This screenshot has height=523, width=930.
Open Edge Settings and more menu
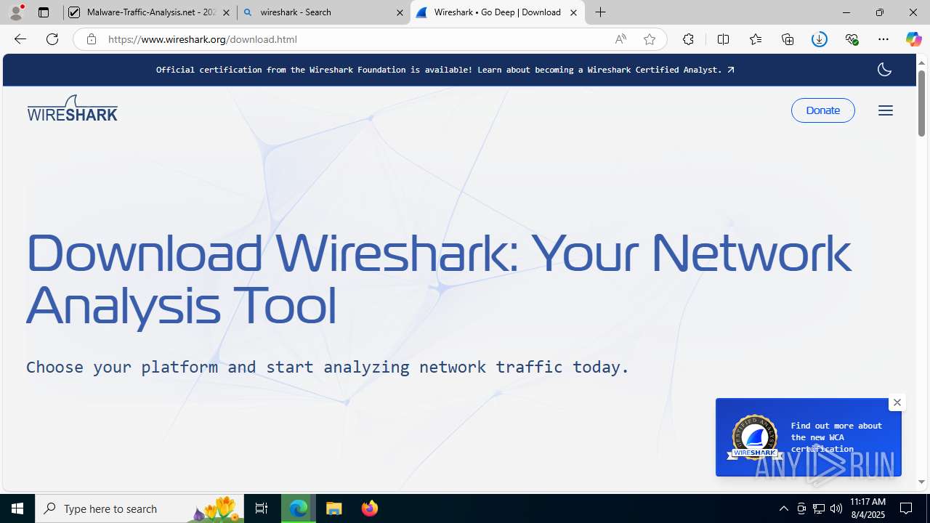pyautogui.click(x=883, y=39)
